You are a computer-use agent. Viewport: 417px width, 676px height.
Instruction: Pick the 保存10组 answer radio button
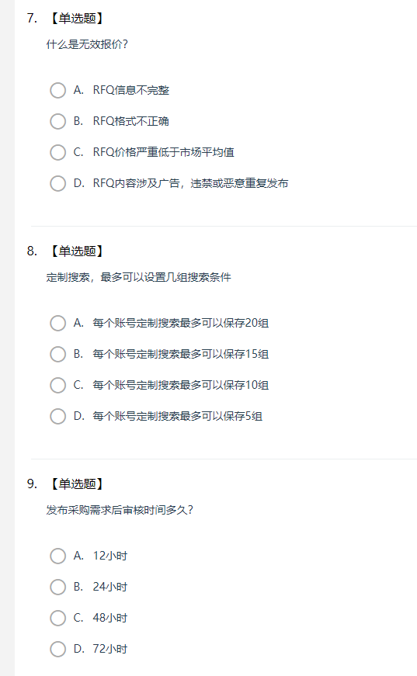tap(57, 386)
